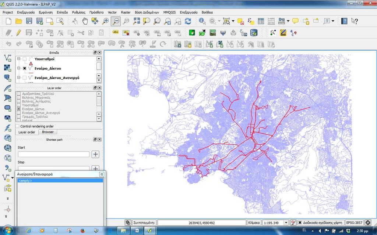The image size is (377, 235).
Task: Zoom to full extent of the map
Action: pyautogui.click(x=136, y=21)
